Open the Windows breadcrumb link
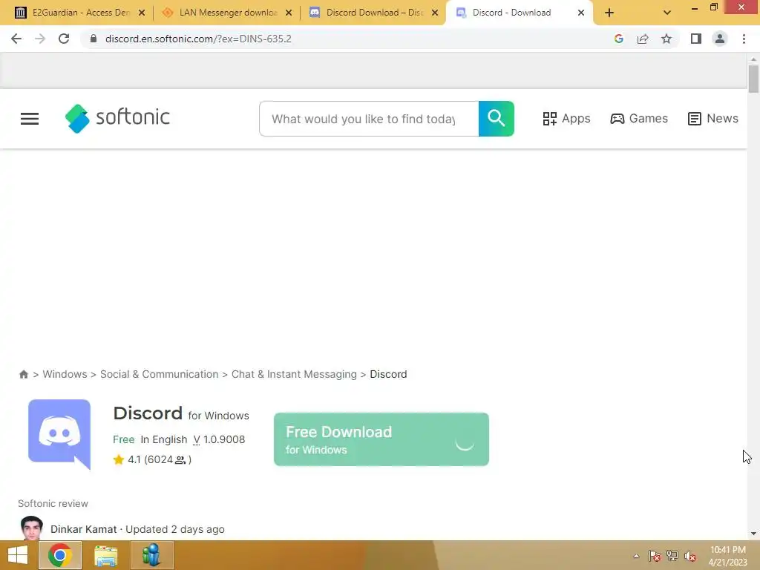 pos(65,374)
